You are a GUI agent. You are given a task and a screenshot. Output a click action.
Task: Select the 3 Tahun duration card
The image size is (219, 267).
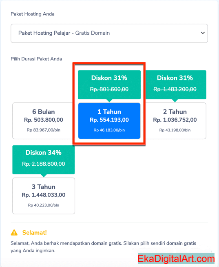tap(44, 196)
